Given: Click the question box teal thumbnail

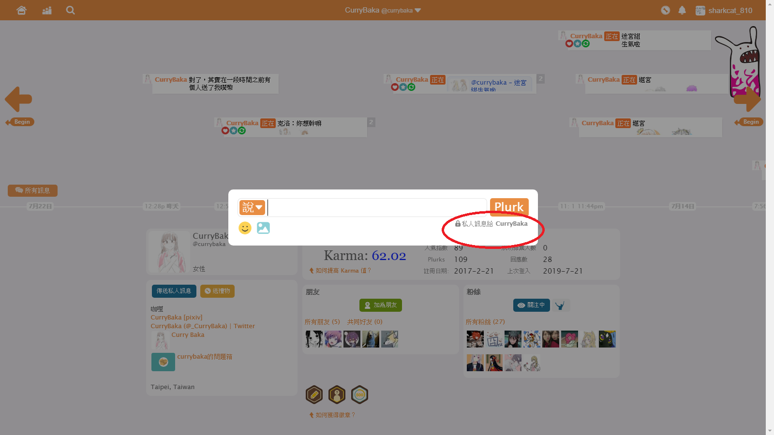Looking at the screenshot, I should pyautogui.click(x=163, y=362).
